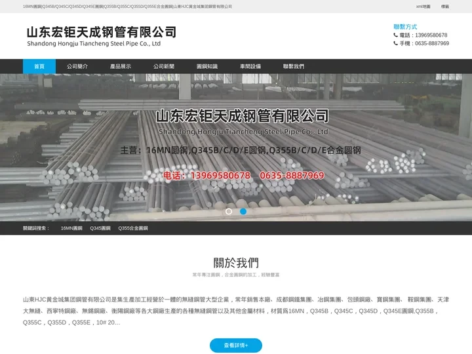Click the company logo in header
The image size is (472, 354).
click(102, 36)
